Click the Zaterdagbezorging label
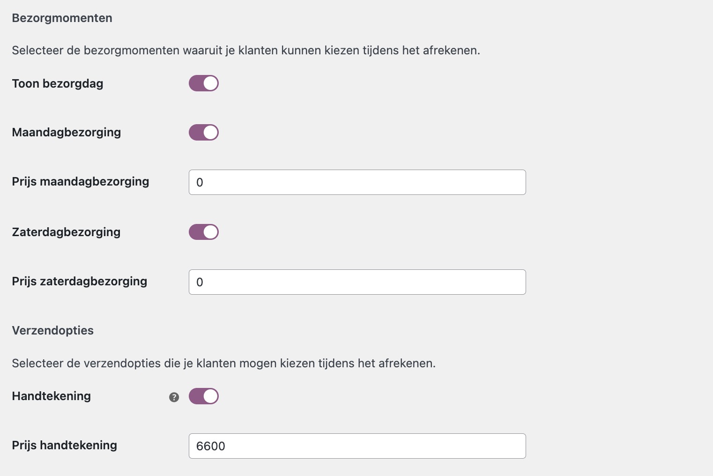The width and height of the screenshot is (713, 476). (x=66, y=232)
